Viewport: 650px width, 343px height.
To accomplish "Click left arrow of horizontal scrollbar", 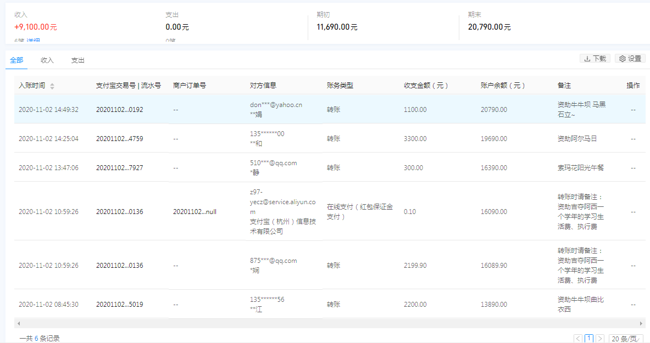I will coord(19,324).
